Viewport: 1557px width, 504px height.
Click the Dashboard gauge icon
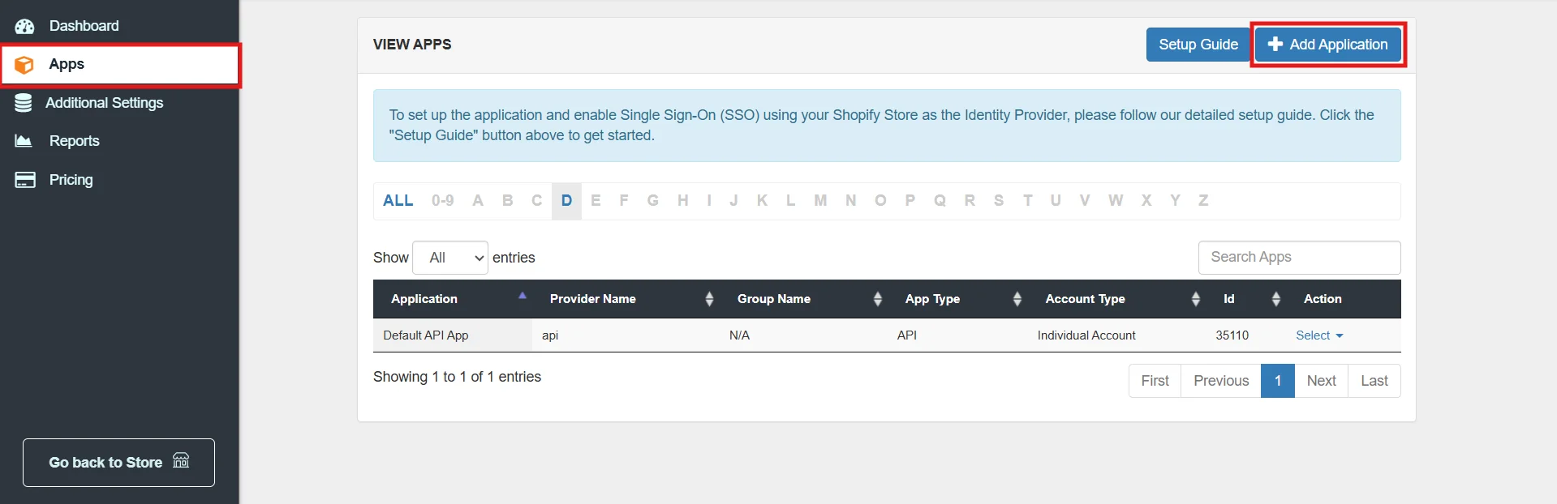tap(24, 26)
